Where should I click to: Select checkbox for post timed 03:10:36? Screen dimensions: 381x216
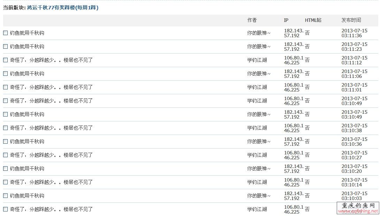point(5,141)
